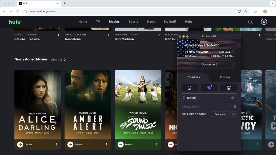Toggle NetShield shield icon in Proton VPN
The image size is (276, 155).
tap(209, 88)
